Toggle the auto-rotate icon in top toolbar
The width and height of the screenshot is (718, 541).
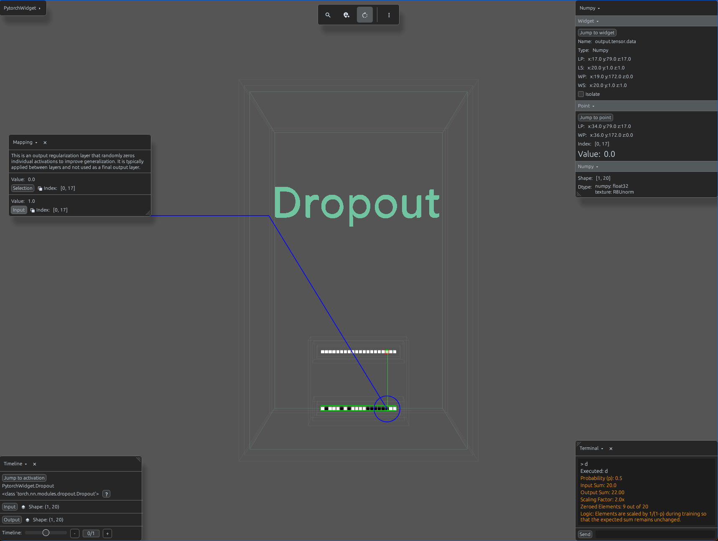365,15
